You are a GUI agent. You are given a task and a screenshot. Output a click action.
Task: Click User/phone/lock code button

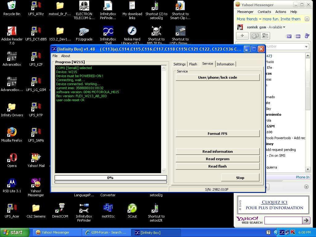[x=218, y=77]
